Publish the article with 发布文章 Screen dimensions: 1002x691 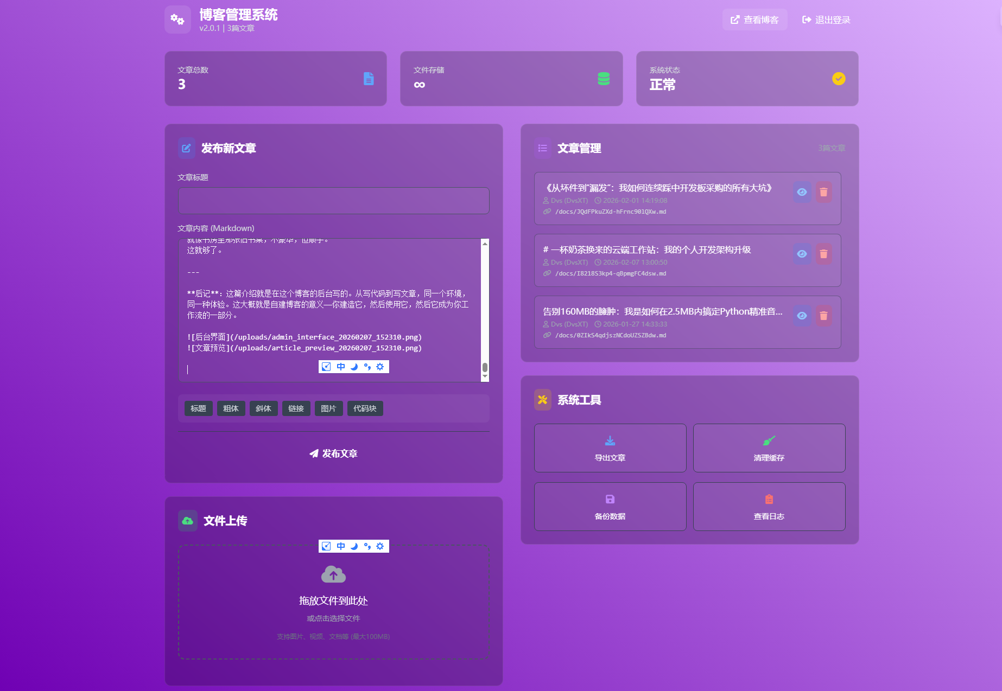333,454
